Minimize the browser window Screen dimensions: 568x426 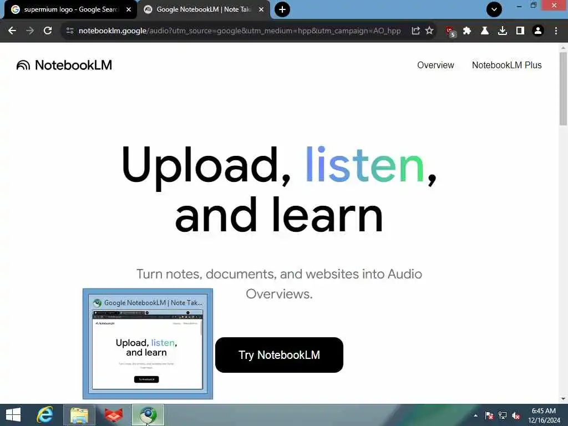coord(519,6)
